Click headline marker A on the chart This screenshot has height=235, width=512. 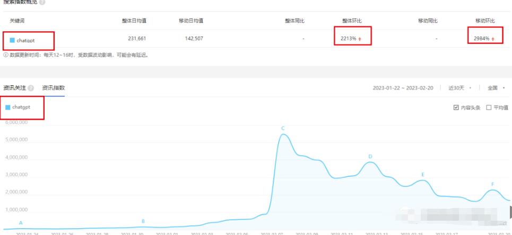tap(21, 223)
